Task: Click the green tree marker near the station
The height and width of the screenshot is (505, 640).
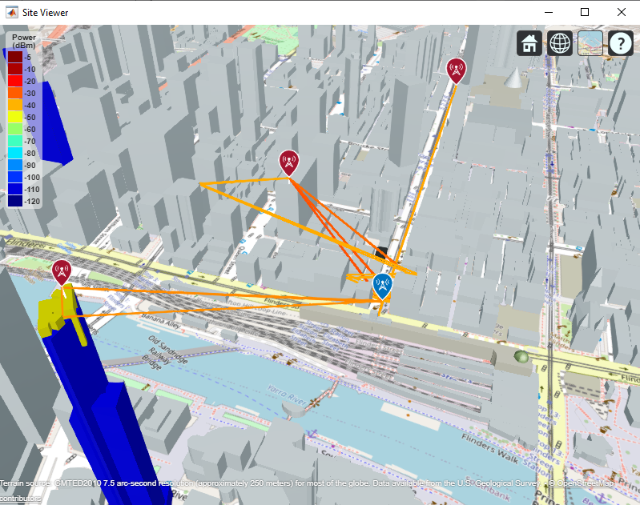Action: [521, 356]
